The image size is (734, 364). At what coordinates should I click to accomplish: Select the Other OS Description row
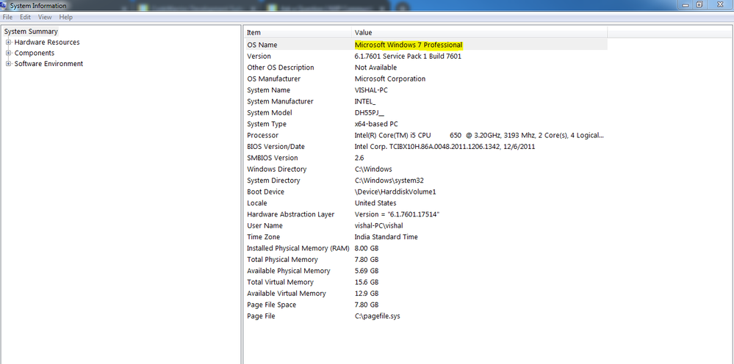tap(426, 68)
